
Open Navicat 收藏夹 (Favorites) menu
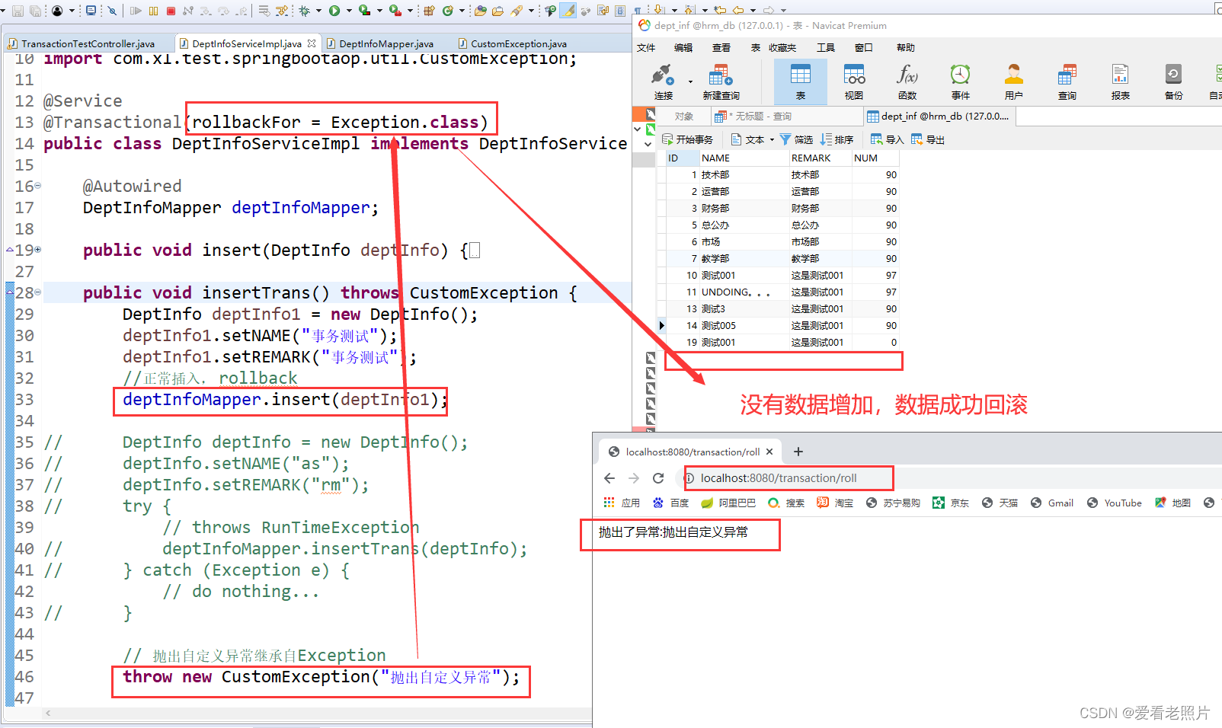782,47
